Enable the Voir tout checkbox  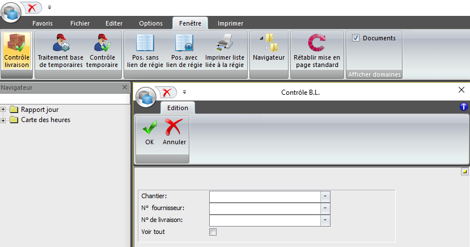213,232
